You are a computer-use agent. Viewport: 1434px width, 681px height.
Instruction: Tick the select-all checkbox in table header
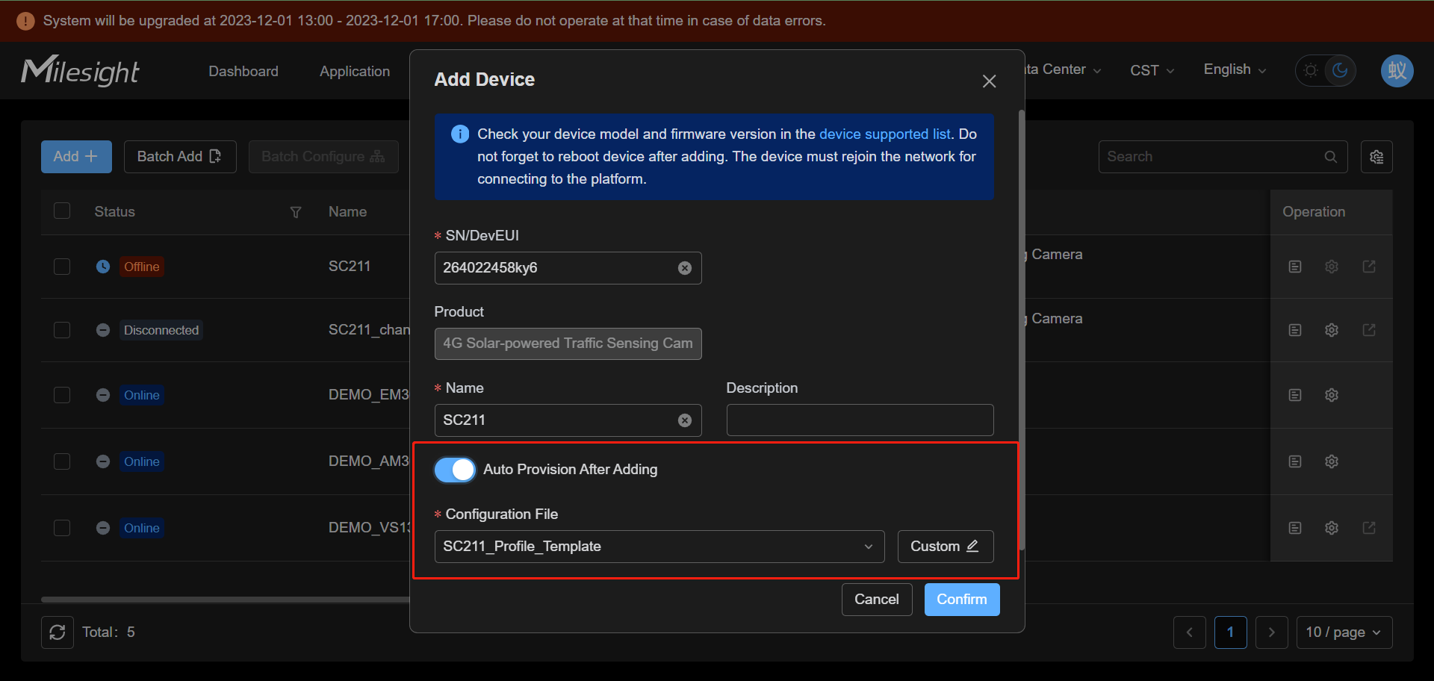pos(62,211)
